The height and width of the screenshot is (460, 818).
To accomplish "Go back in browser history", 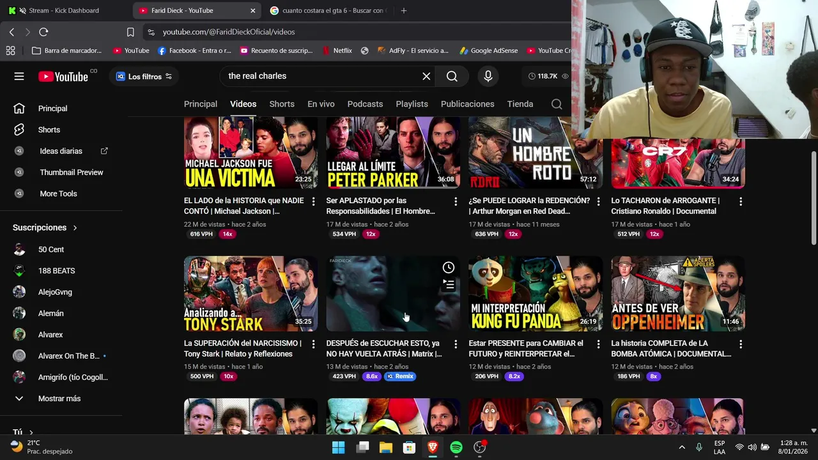I will pos(12,32).
